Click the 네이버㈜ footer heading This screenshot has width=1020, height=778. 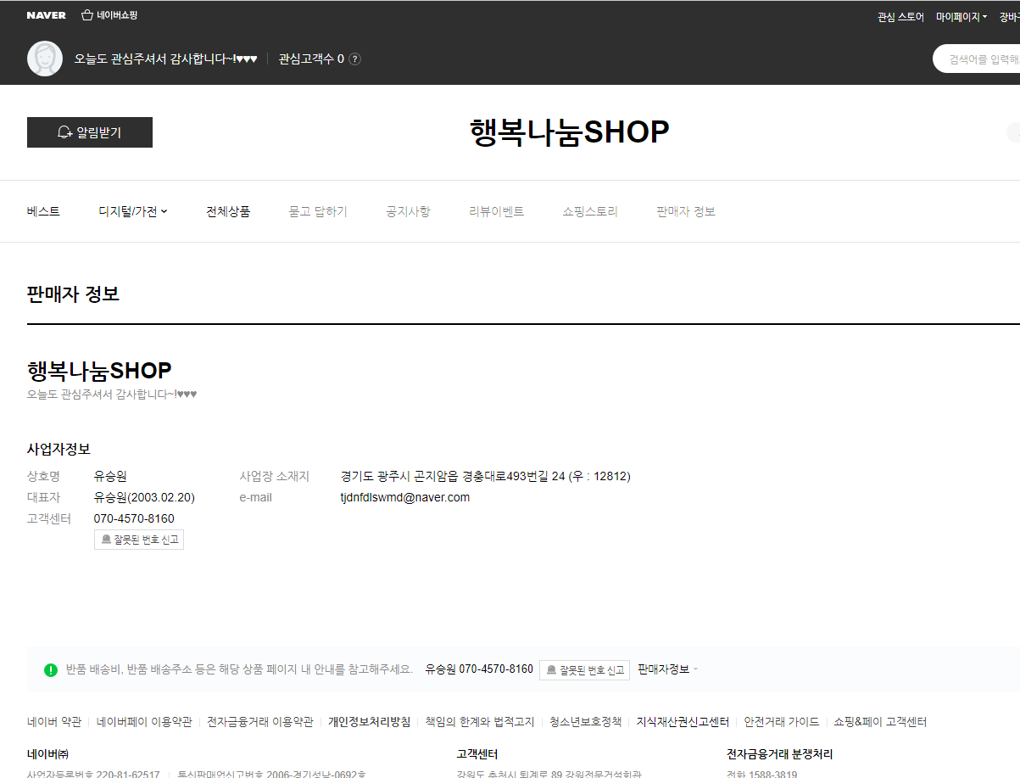tap(47, 753)
